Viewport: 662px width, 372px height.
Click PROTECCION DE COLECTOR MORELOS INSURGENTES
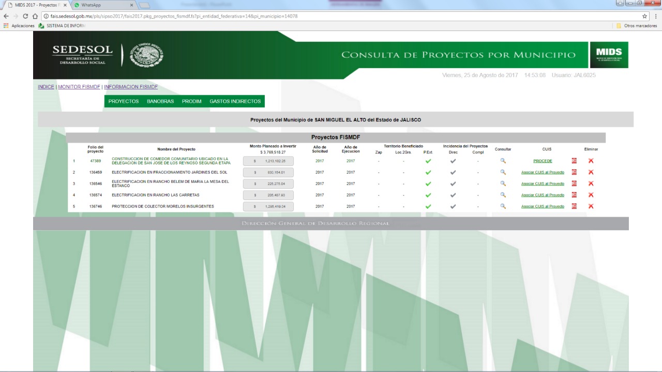pos(163,206)
